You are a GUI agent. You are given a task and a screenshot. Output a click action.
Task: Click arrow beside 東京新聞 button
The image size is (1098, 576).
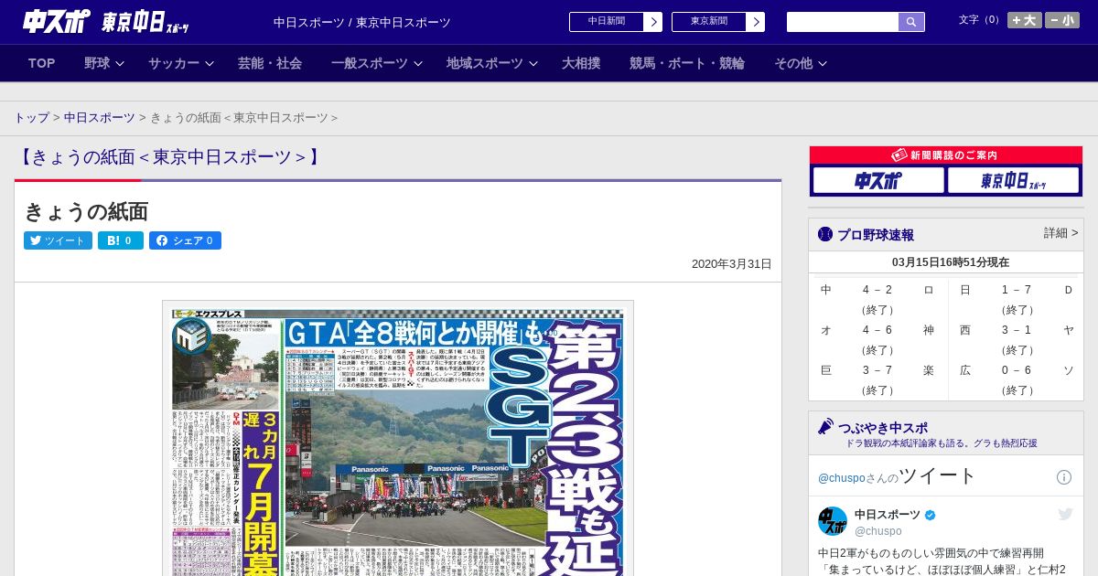(x=756, y=22)
